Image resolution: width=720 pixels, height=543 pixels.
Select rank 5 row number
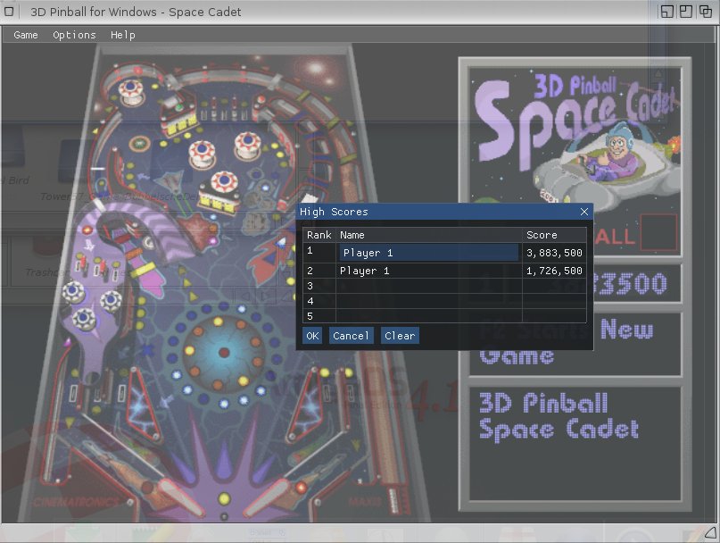point(310,316)
